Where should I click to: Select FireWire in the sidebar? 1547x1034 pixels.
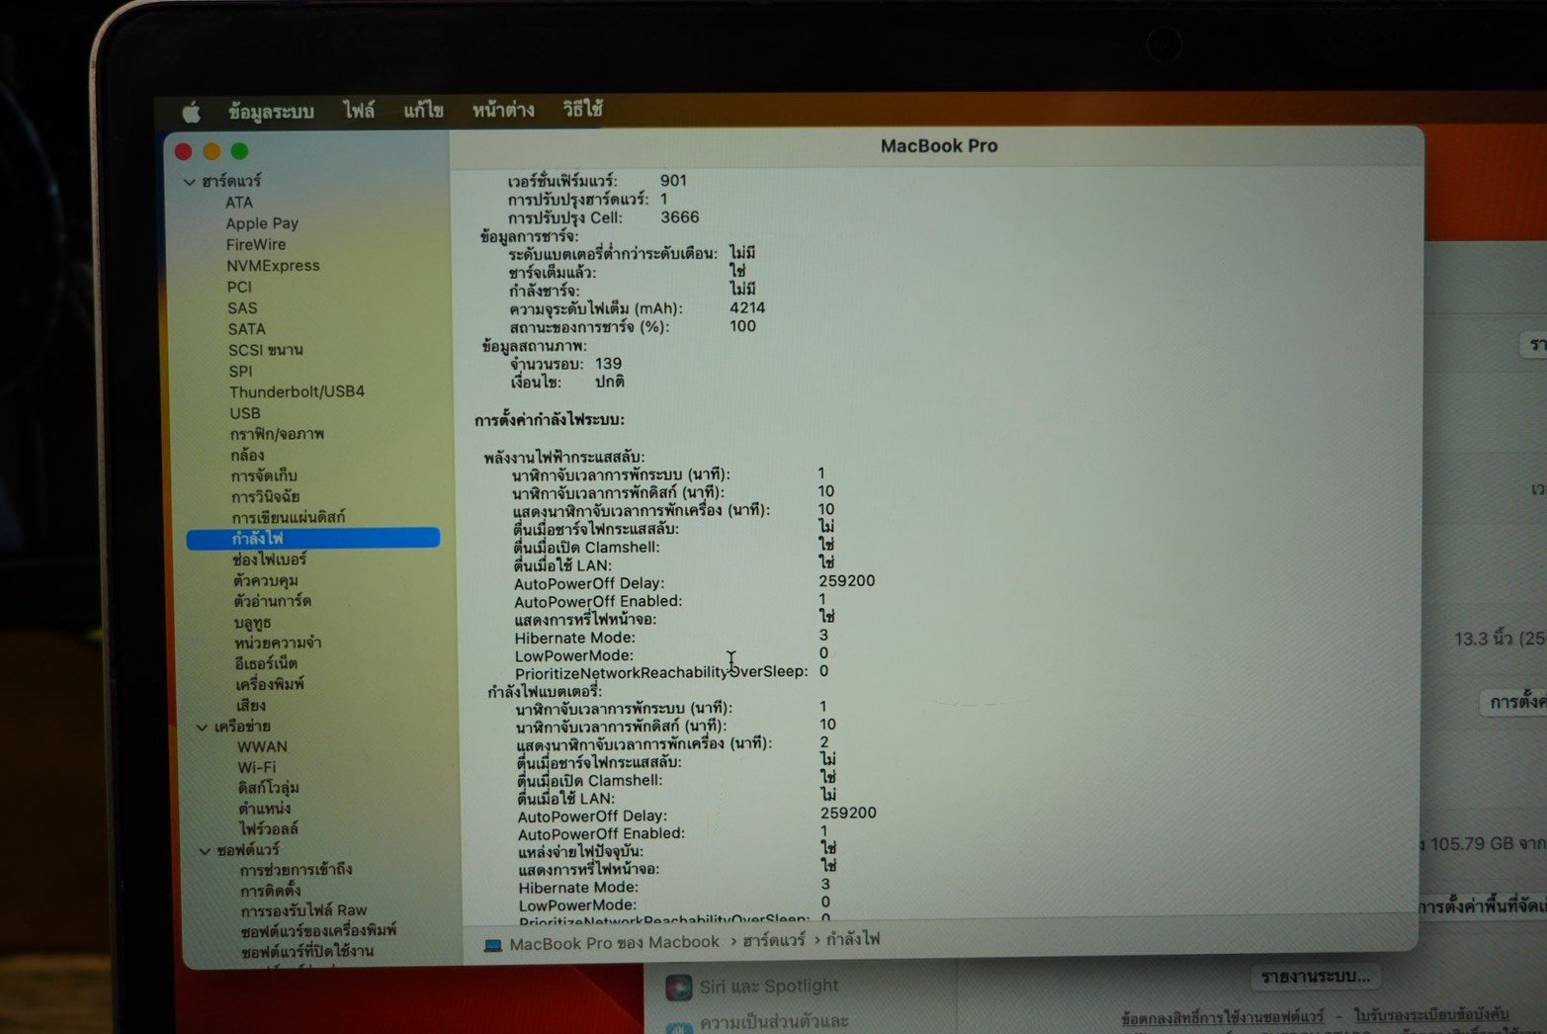tap(256, 245)
